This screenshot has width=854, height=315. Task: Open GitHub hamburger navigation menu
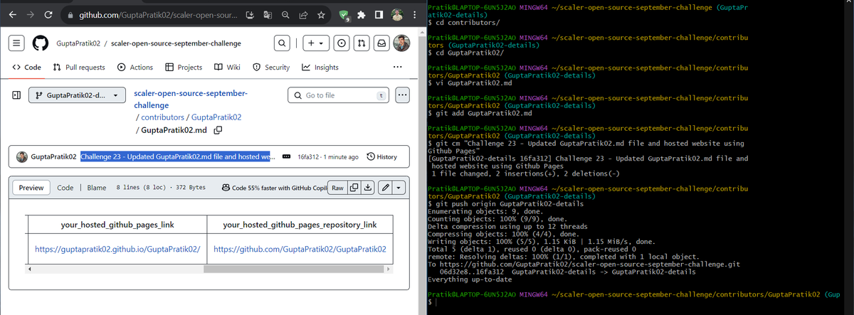[x=17, y=43]
